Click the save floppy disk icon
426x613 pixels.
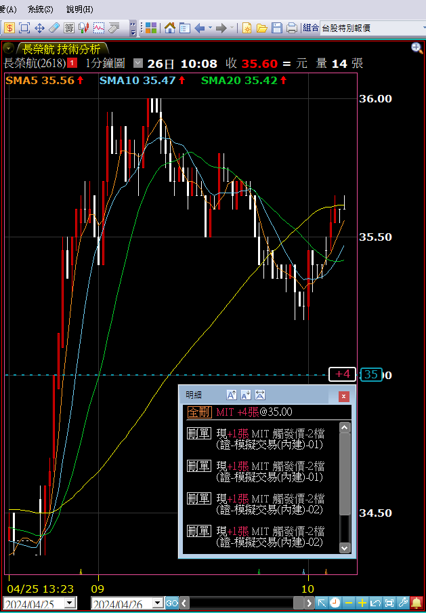276,28
